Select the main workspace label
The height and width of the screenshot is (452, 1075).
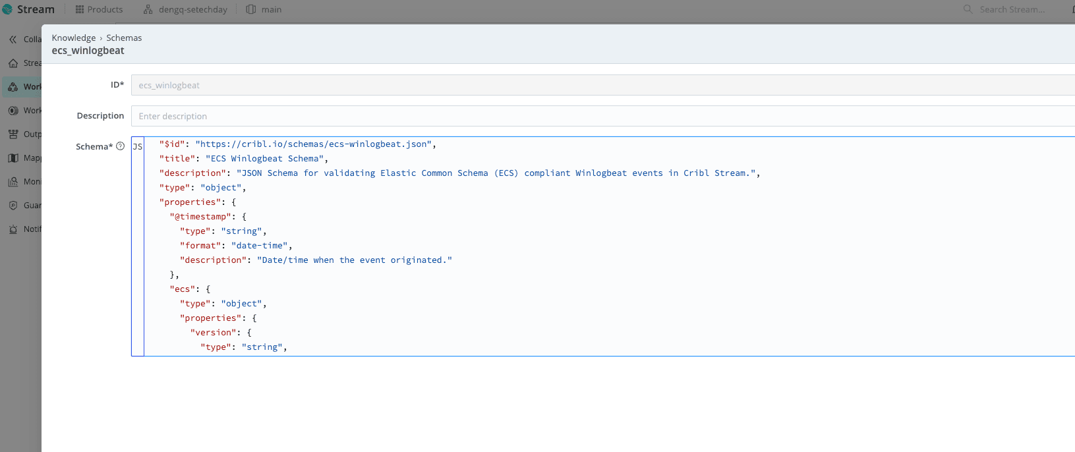pyautogui.click(x=271, y=9)
